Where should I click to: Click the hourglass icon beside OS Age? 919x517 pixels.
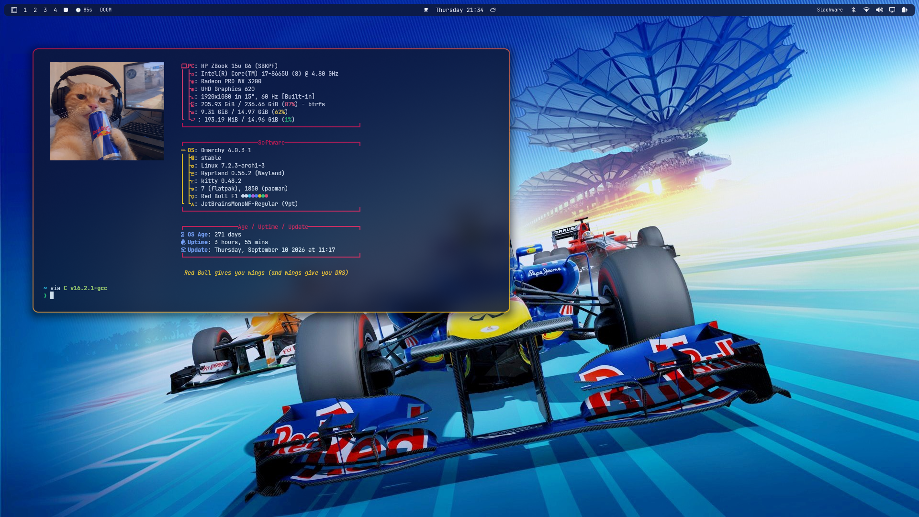[183, 235]
